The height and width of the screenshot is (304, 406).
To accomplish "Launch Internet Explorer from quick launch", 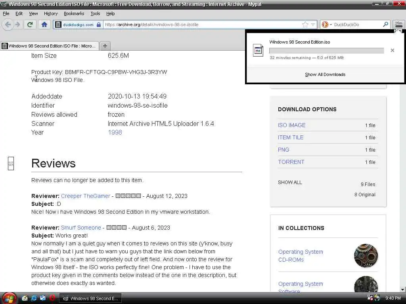I will point(34,298).
